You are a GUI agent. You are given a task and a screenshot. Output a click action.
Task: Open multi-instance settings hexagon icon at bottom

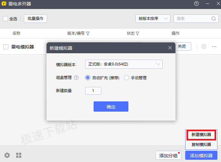click(7, 155)
